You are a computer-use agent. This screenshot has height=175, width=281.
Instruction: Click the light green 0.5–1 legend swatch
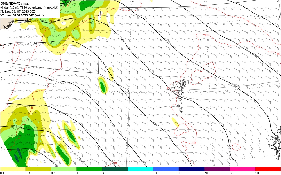click(64, 169)
